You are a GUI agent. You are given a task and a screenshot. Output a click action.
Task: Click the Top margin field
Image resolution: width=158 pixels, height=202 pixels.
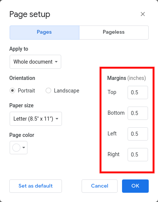[x=138, y=92]
